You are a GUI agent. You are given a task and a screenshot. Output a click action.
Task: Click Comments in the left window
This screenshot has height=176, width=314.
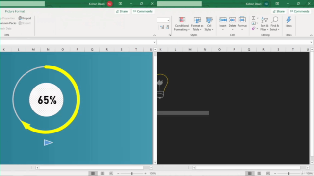(143, 11)
